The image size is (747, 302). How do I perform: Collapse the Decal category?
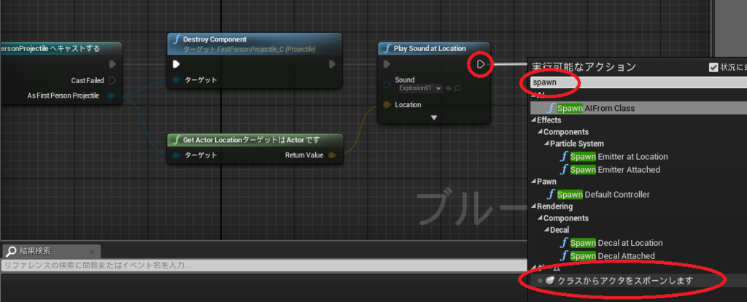547,230
